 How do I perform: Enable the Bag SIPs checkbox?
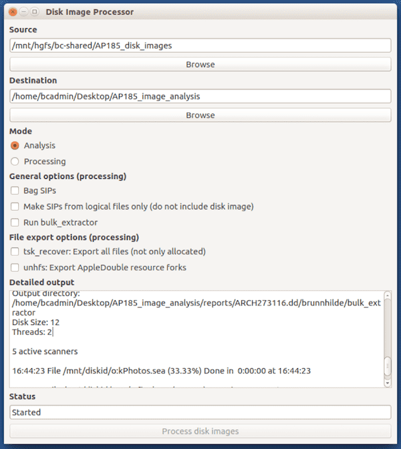tap(15, 191)
